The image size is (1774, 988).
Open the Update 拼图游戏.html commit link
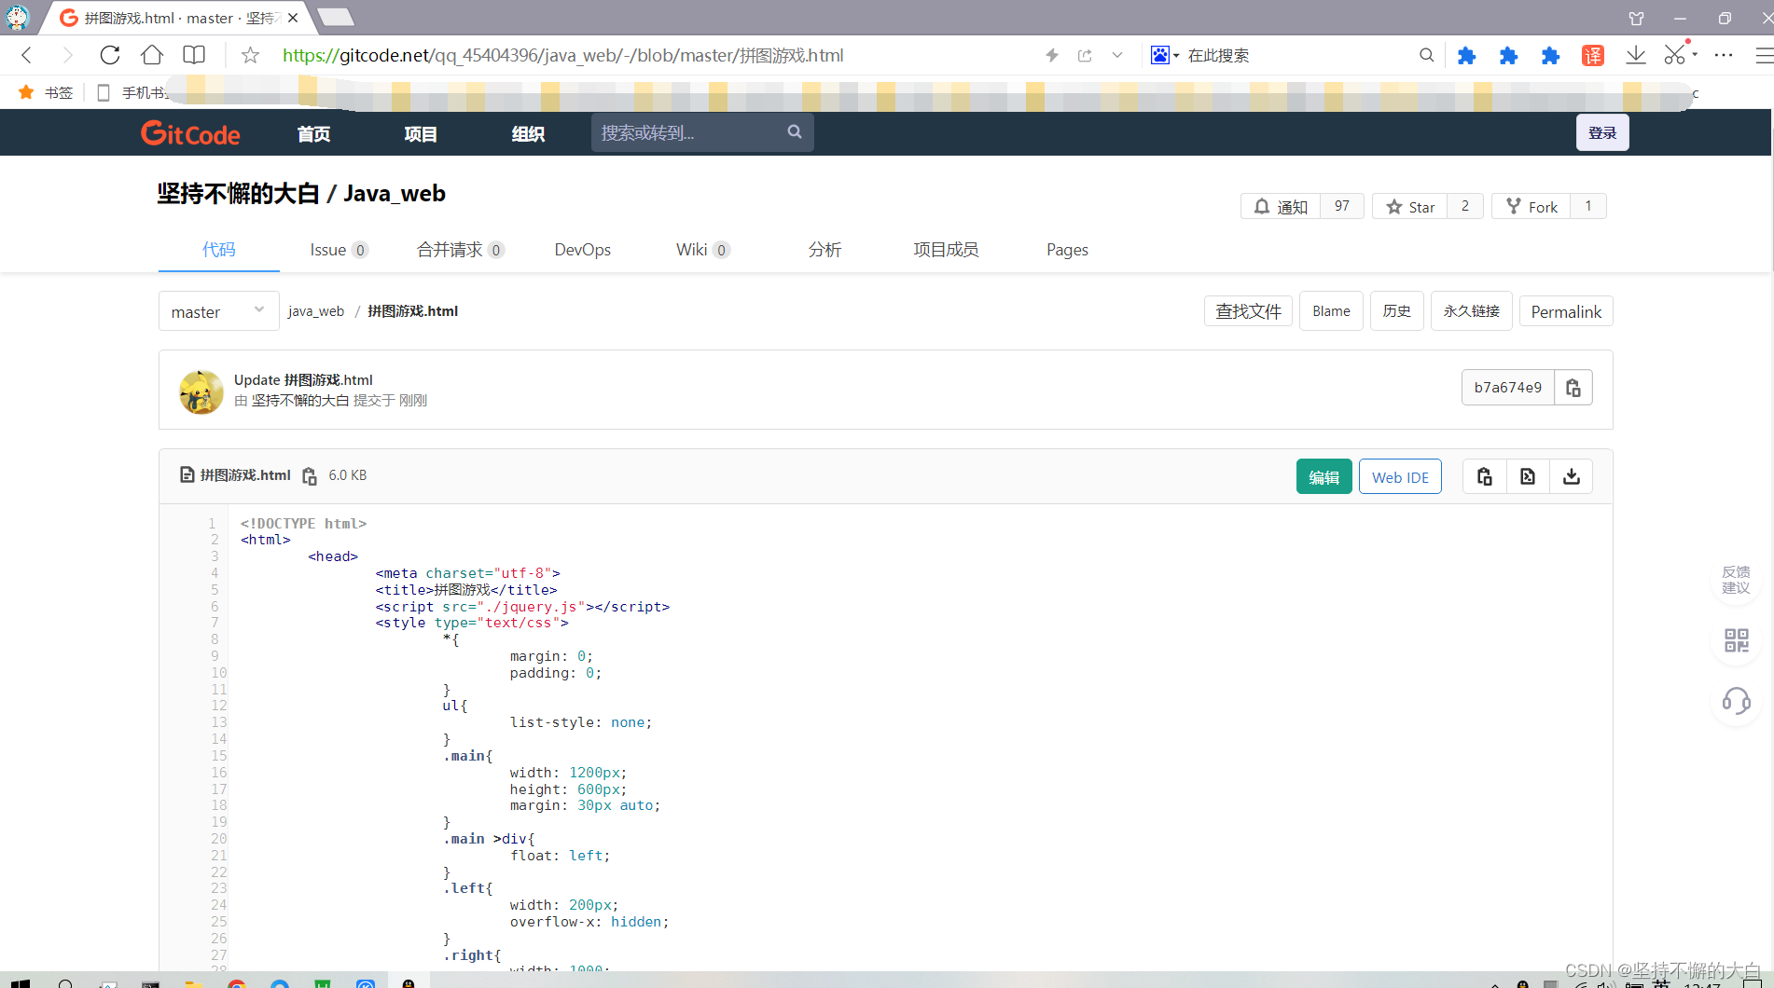click(303, 379)
